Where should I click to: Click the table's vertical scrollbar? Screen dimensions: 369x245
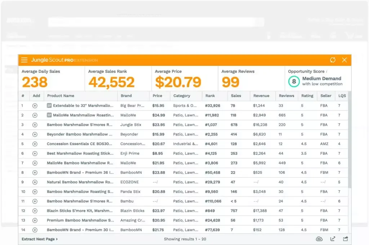pos(350,141)
